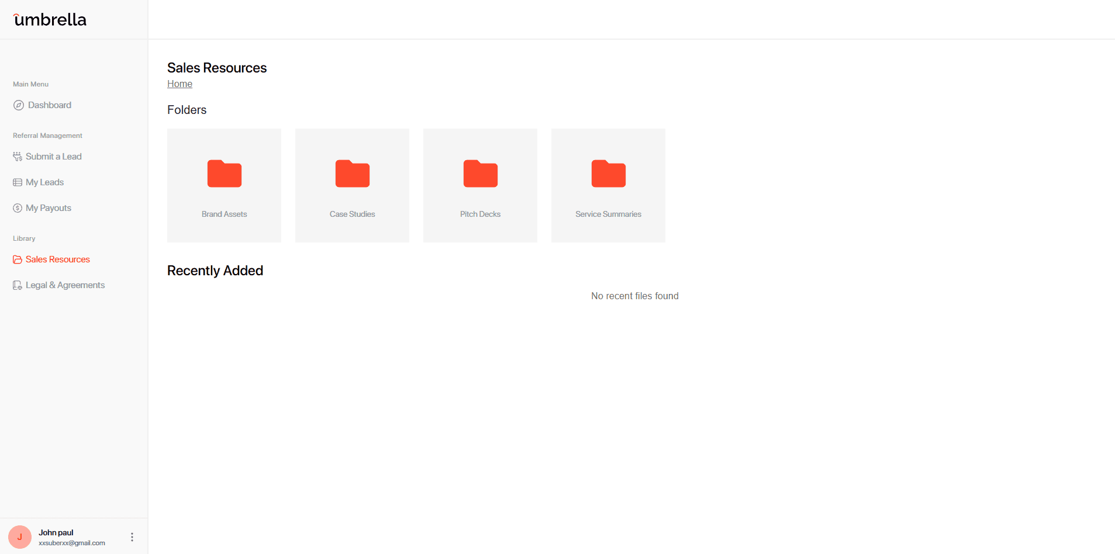The width and height of the screenshot is (1115, 554).
Task: Click the My Leads table icon
Action: point(18,182)
